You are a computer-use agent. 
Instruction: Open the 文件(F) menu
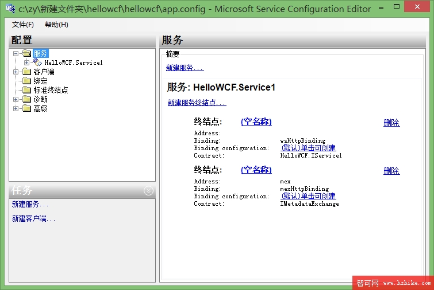click(22, 25)
